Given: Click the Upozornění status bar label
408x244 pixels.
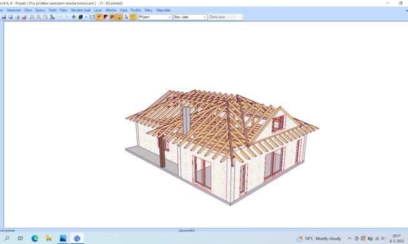Looking at the screenshot, I should [187, 230].
